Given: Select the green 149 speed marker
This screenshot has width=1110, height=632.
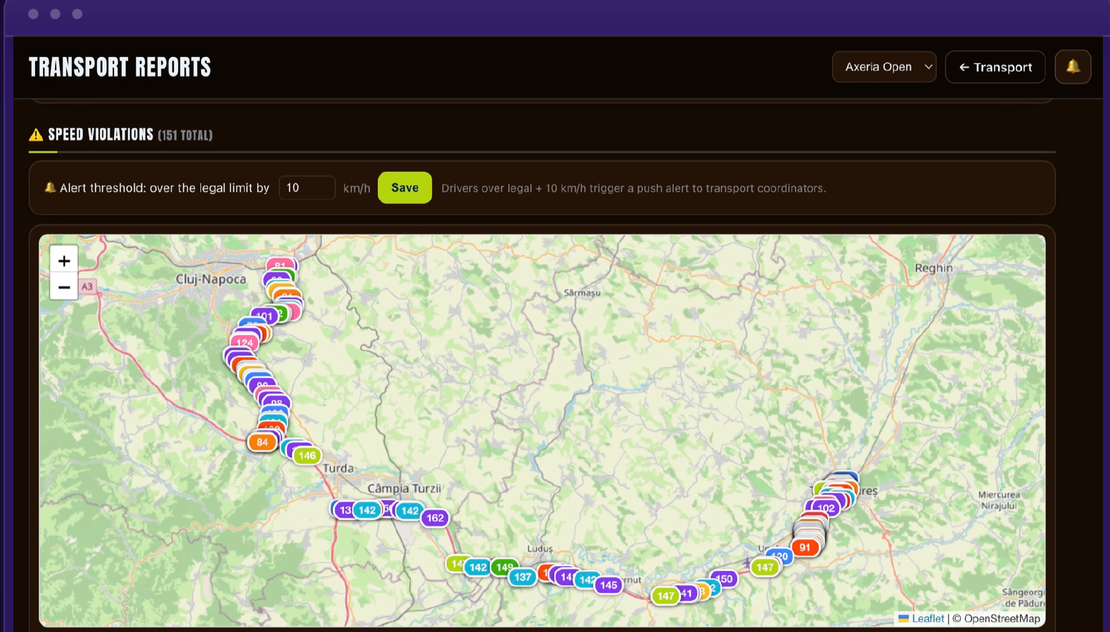Looking at the screenshot, I should click(504, 567).
